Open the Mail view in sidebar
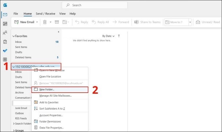The height and width of the screenshot is (132, 222). pyautogui.click(x=5, y=15)
